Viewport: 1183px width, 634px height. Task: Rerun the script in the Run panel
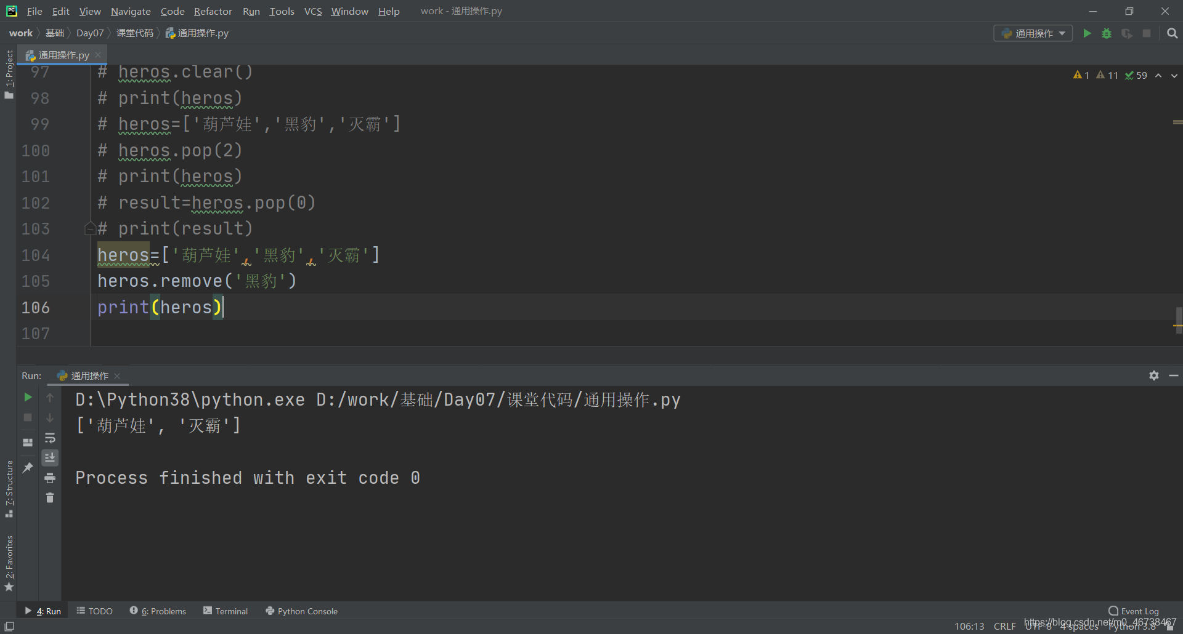[28, 398]
